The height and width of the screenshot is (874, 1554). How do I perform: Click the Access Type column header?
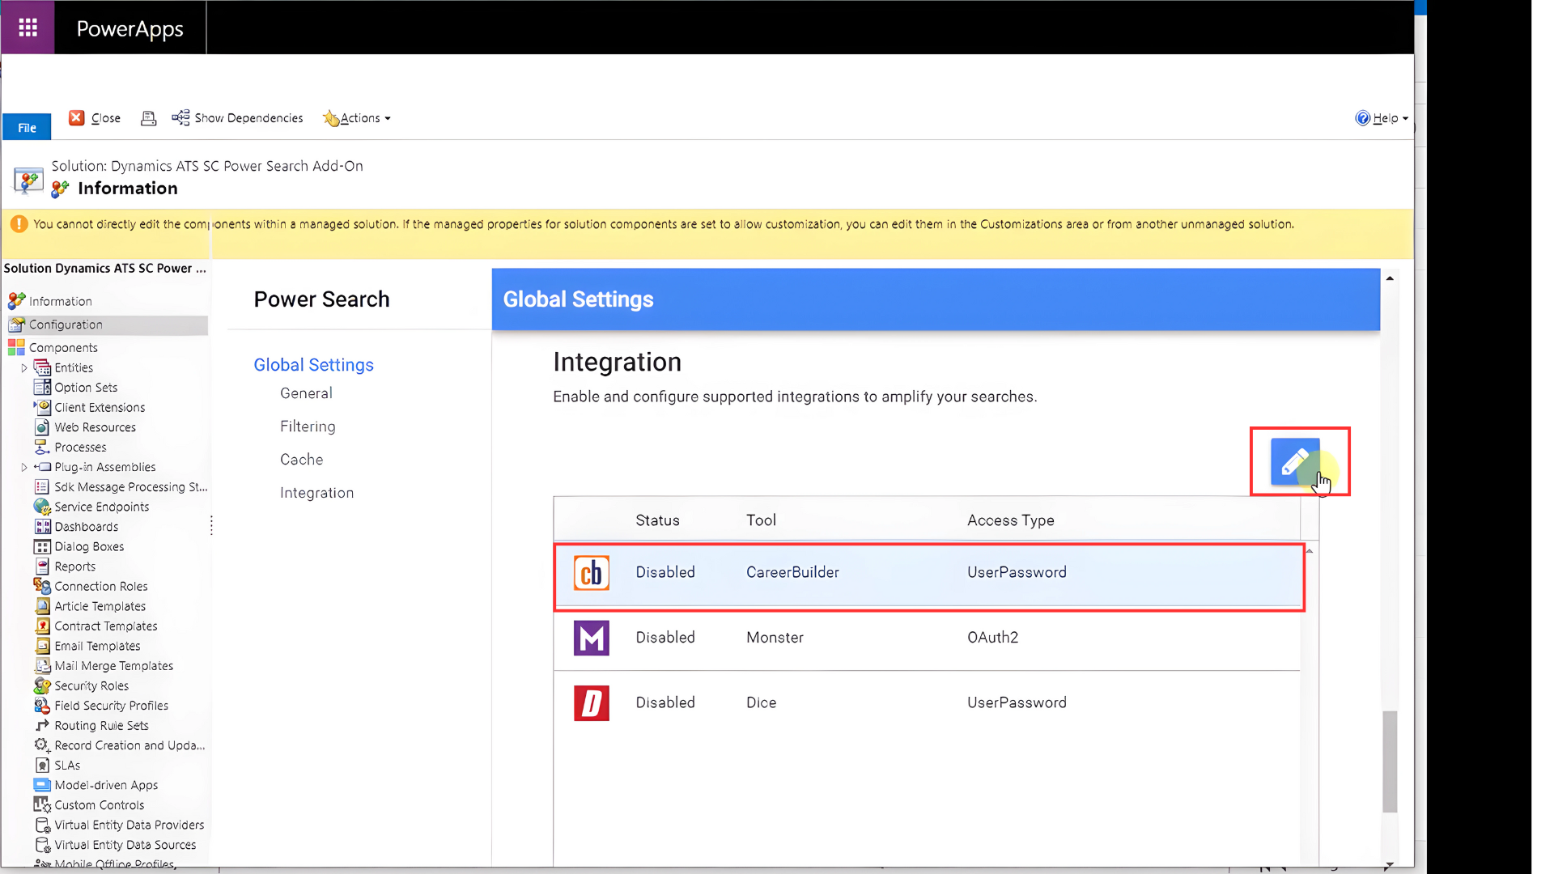(x=1011, y=520)
